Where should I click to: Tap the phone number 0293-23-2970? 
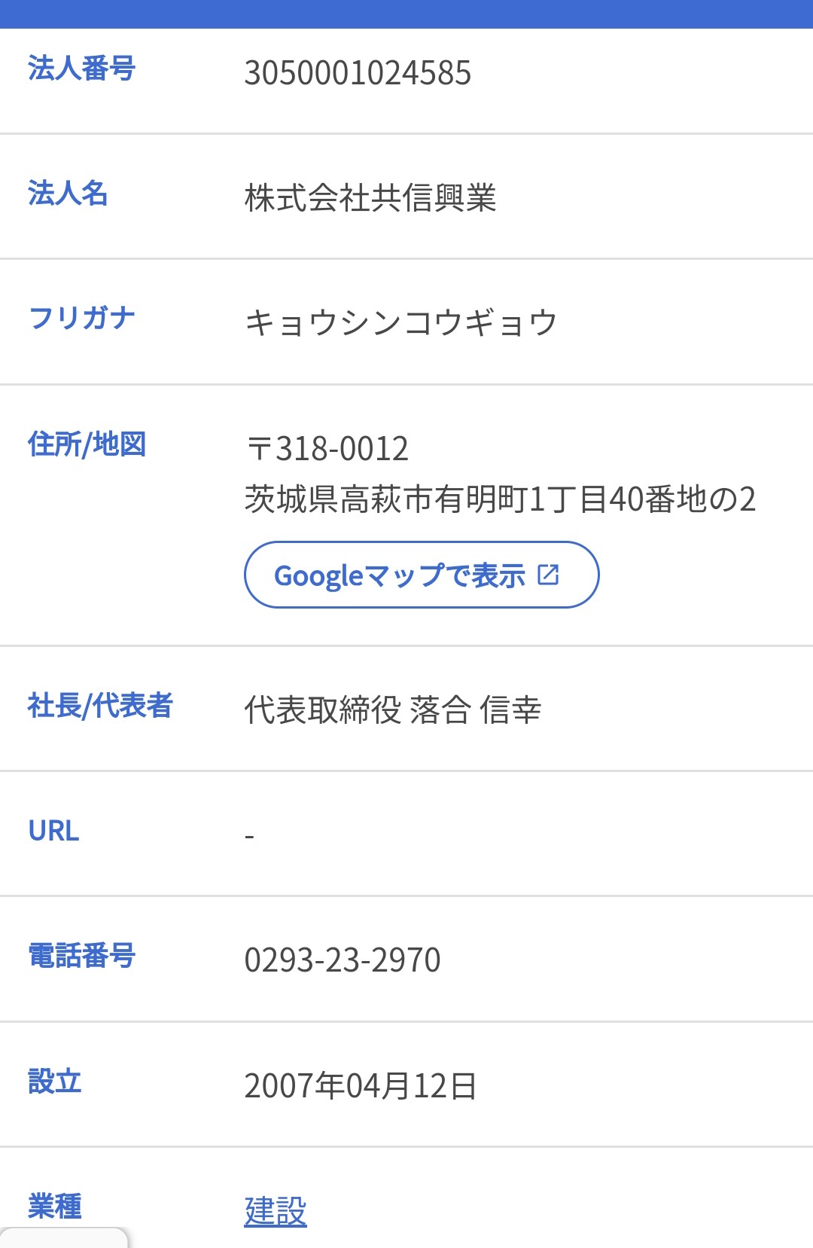[343, 960]
